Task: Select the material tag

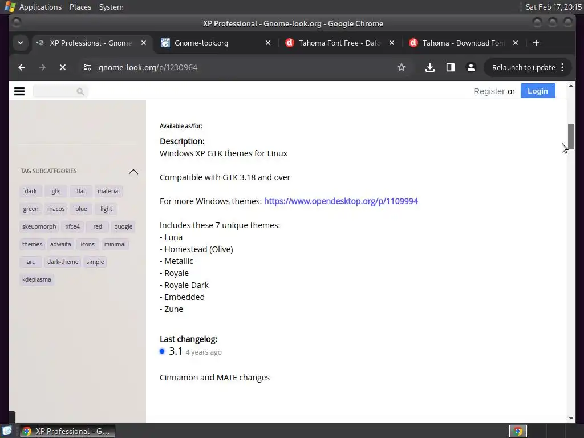Action: [x=108, y=192]
